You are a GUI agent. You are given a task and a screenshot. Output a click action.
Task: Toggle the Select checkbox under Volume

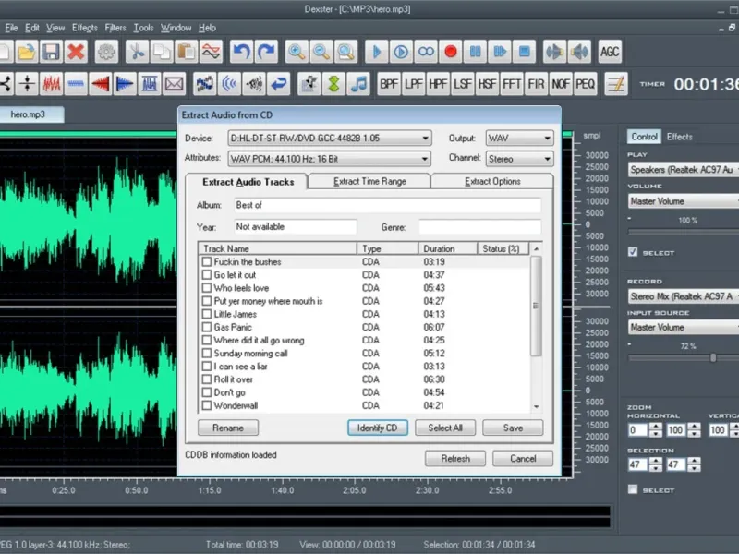633,252
